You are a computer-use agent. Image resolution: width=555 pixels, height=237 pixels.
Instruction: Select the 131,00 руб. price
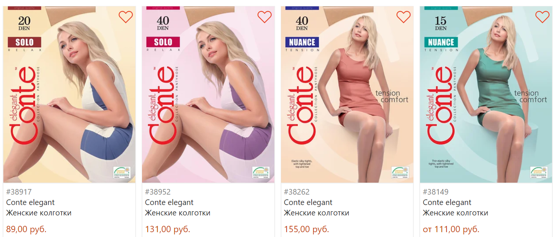[167, 229]
